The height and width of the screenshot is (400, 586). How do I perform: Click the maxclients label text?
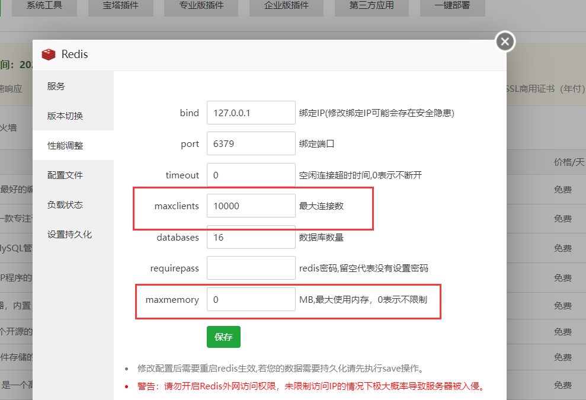(x=177, y=206)
